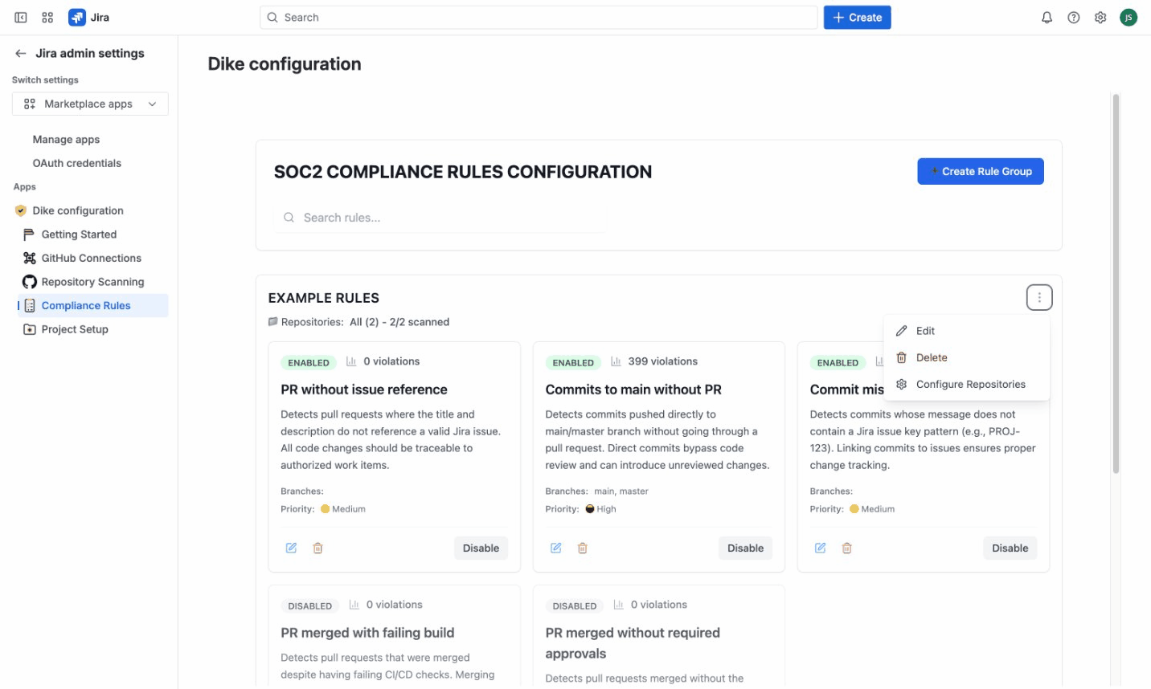Disable the PR without issue reference rule
The image size is (1151, 689).
481,548
